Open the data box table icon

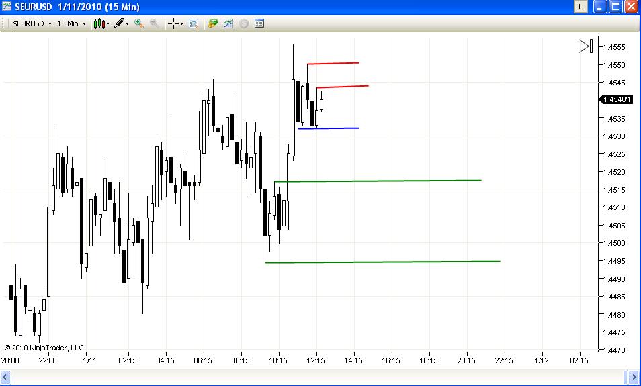pos(259,23)
